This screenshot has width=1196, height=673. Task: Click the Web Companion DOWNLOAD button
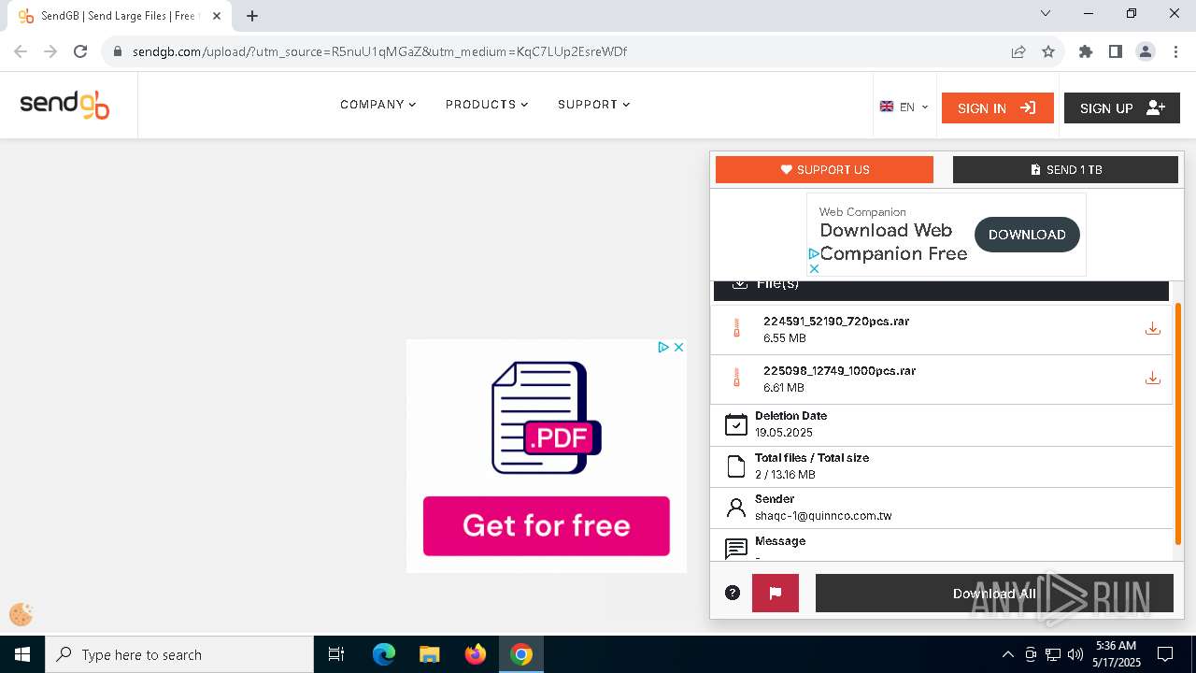pos(1027,235)
